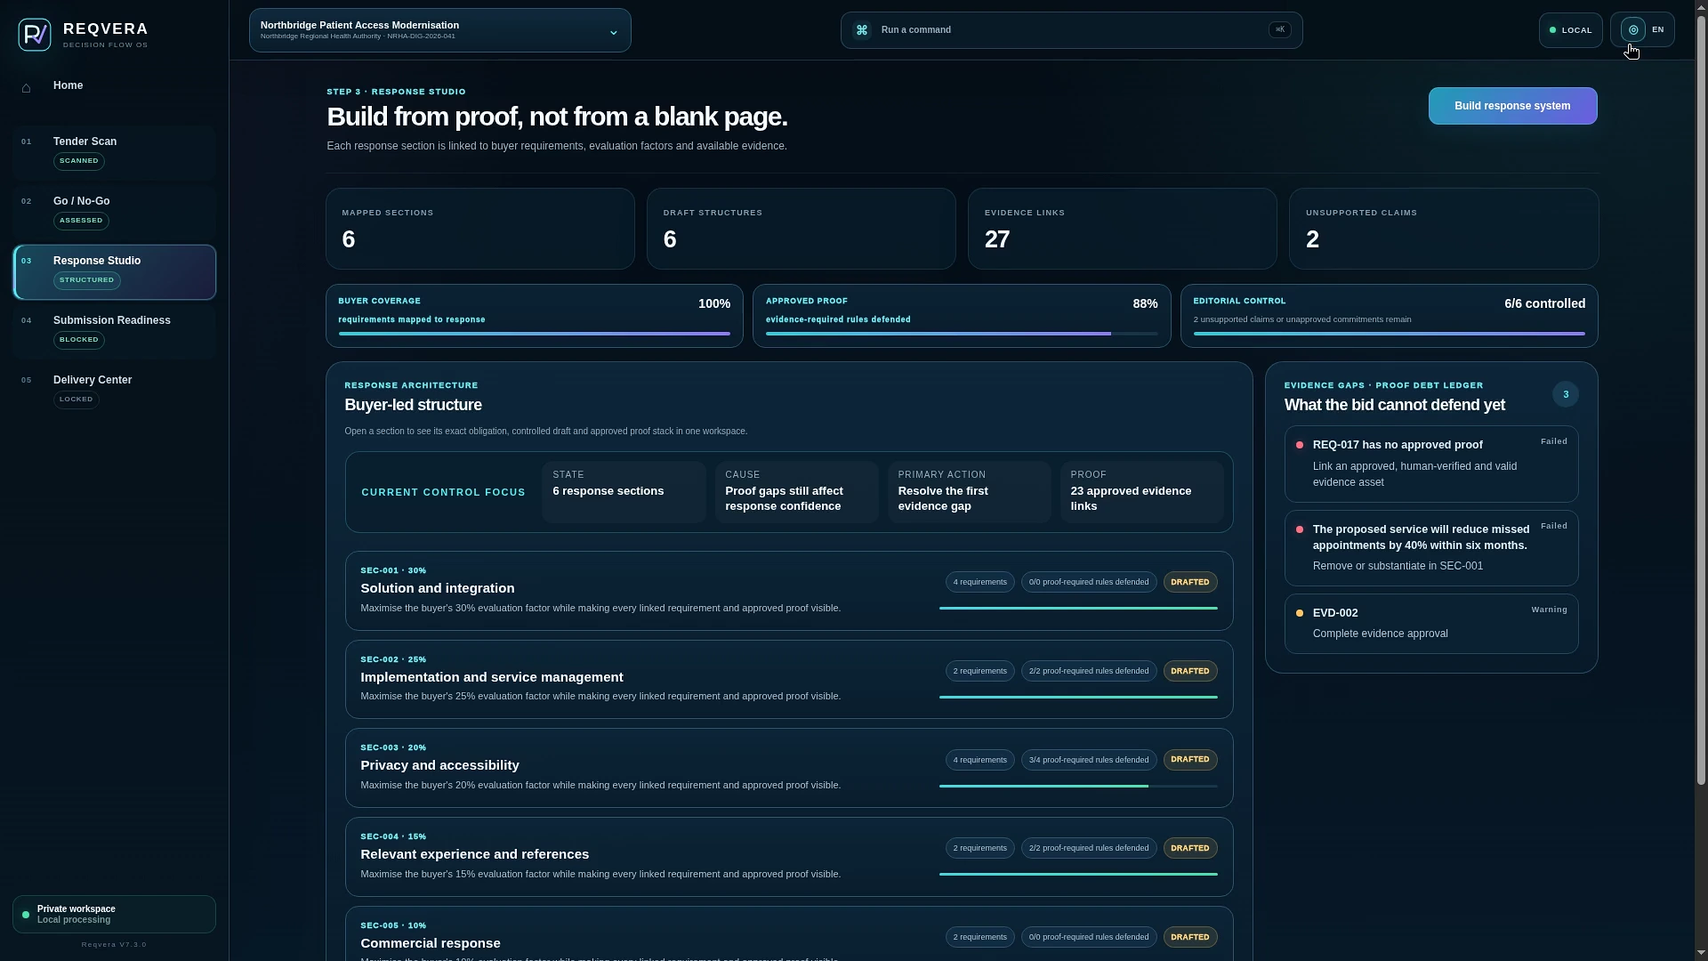Click 0/0 proof-required rules pill on SEC-001

coord(1089,583)
